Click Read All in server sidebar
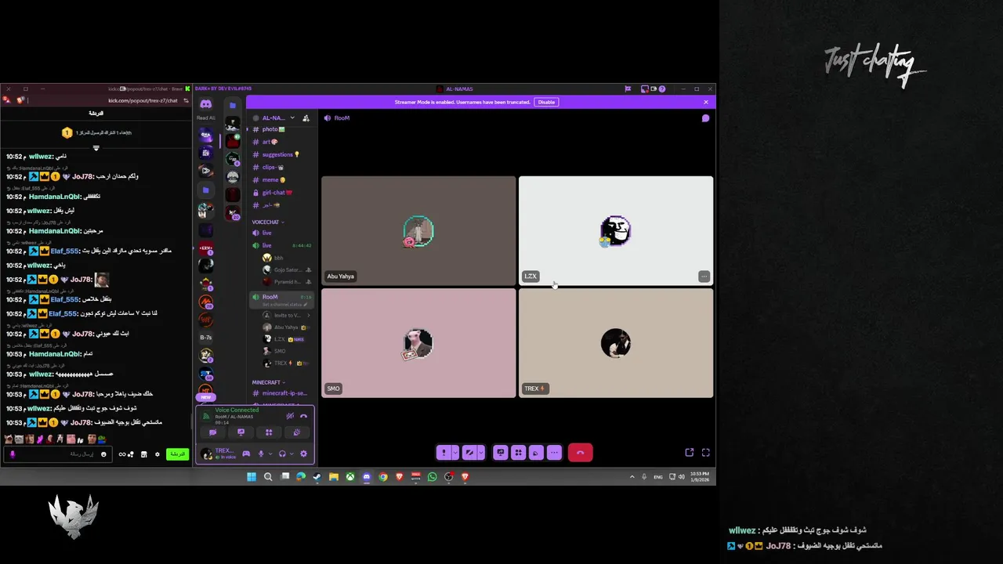The image size is (1003, 564). click(205, 118)
